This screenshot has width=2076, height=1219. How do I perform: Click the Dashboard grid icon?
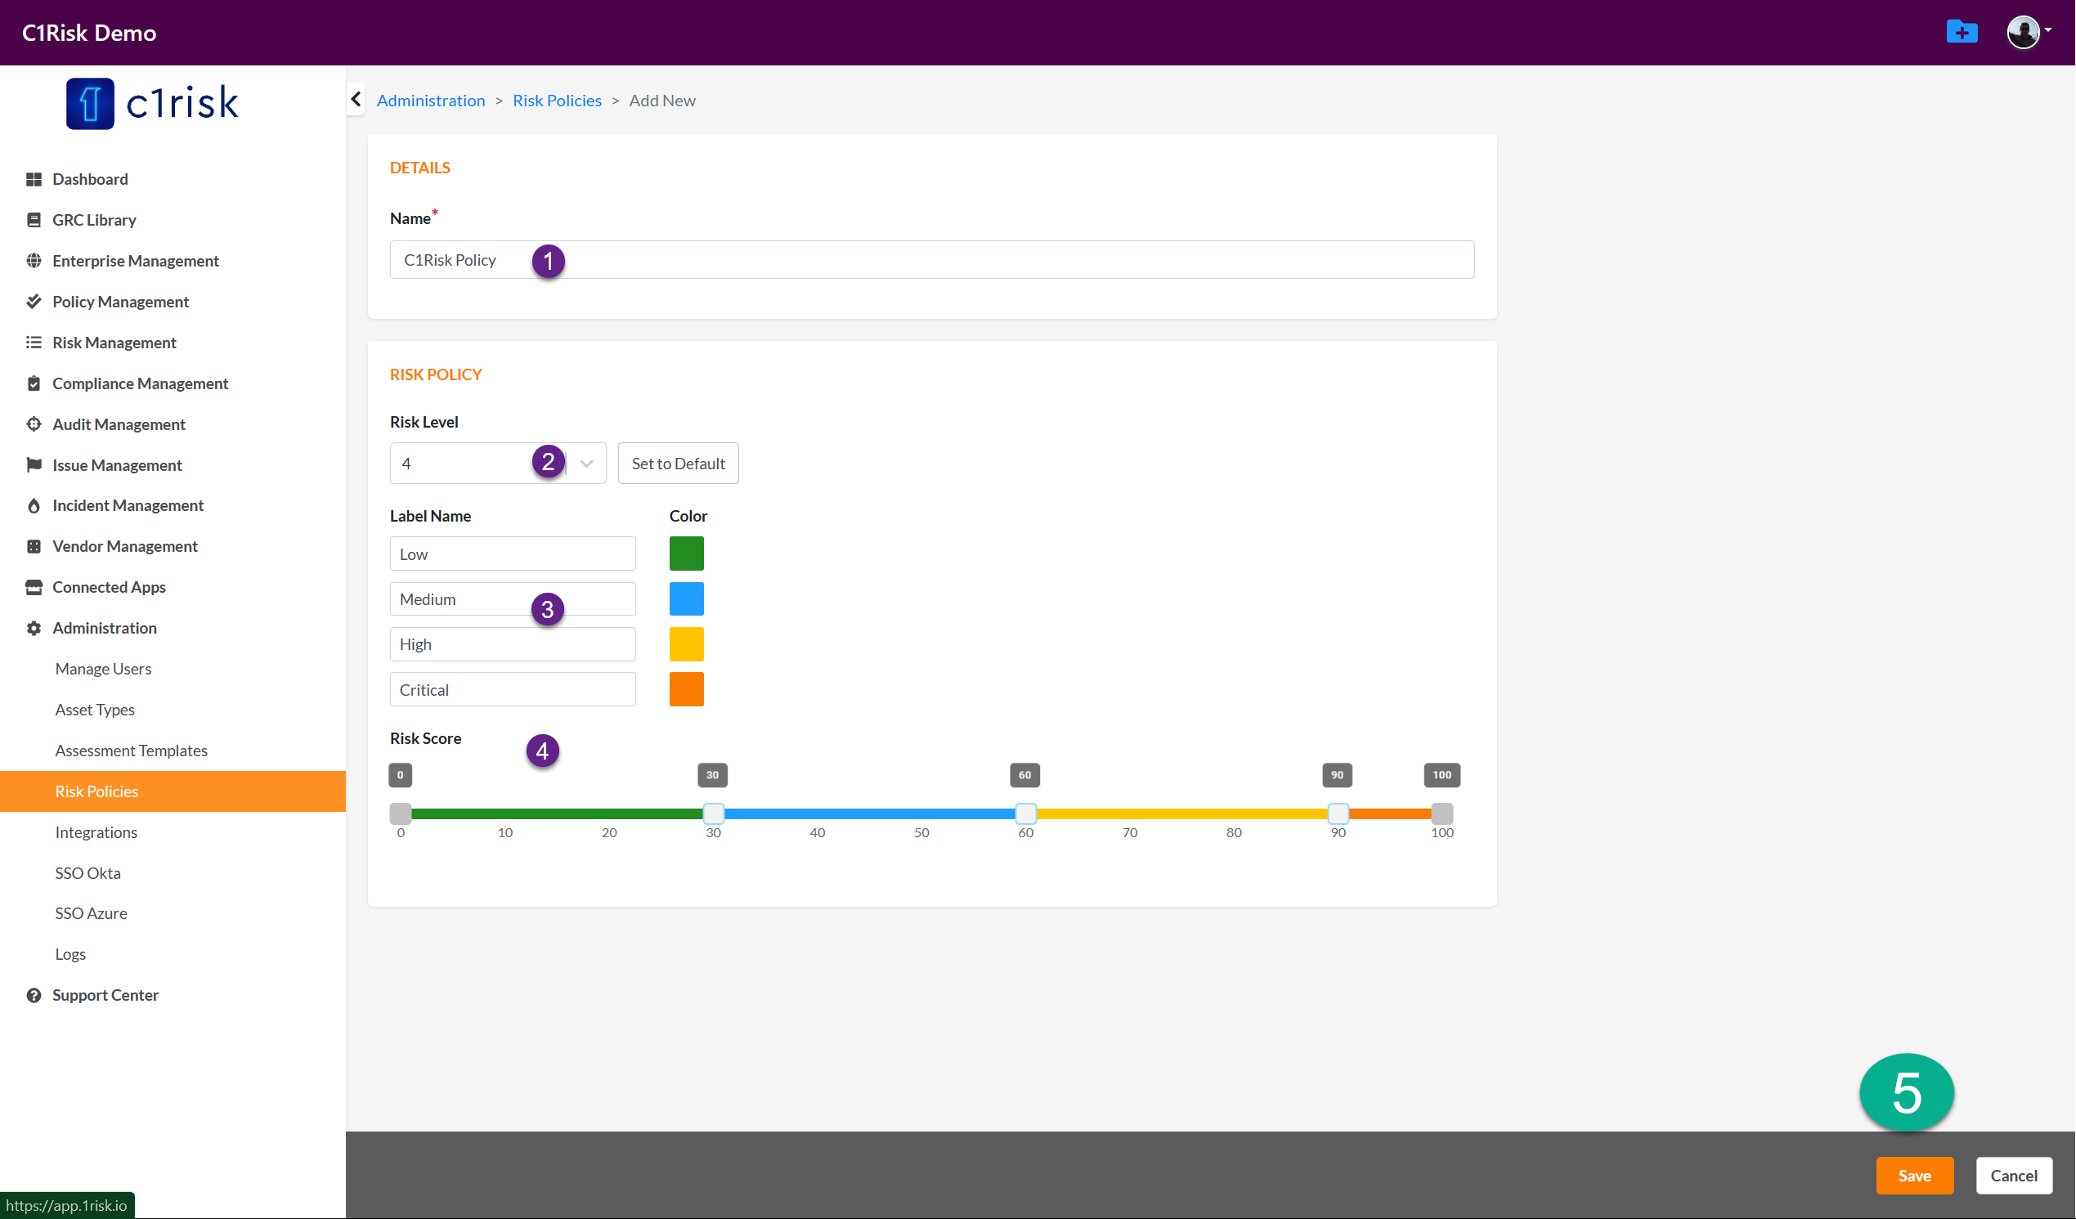coord(34,179)
